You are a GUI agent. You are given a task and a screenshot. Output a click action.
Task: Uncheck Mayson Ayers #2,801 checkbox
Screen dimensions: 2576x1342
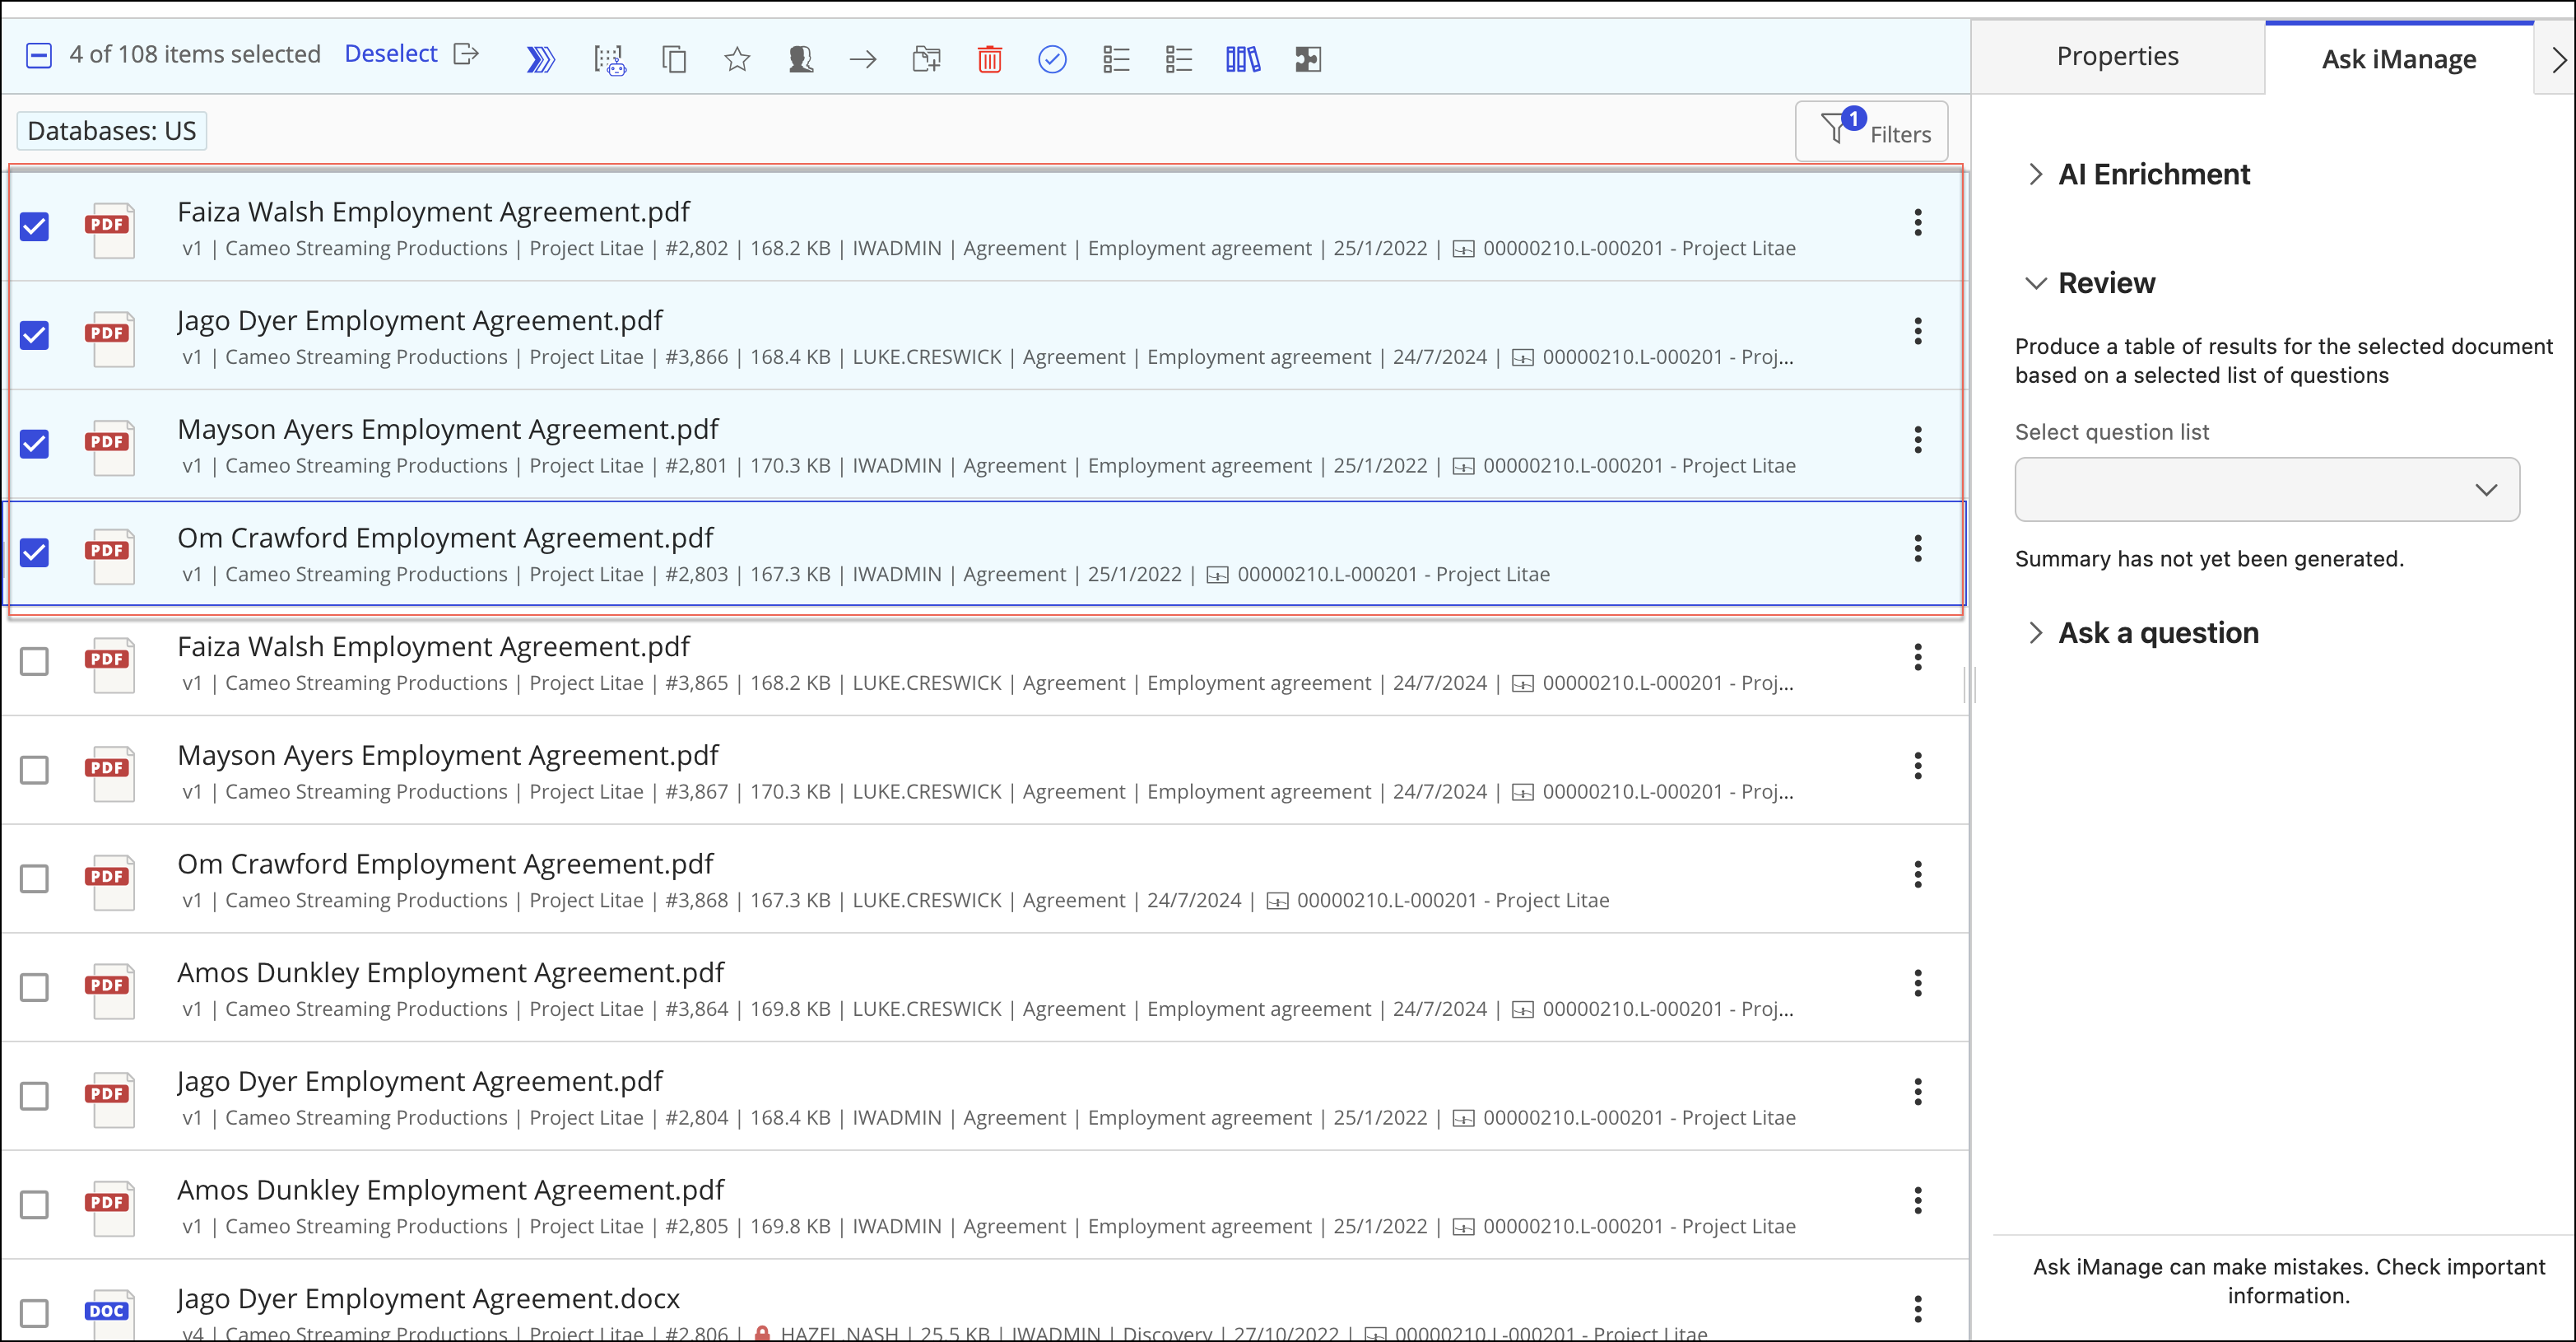click(35, 445)
